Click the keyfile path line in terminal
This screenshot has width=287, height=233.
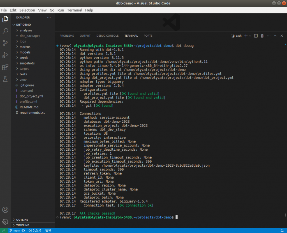147,166
